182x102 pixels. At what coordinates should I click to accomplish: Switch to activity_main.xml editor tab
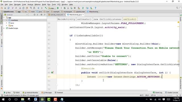[57, 15]
